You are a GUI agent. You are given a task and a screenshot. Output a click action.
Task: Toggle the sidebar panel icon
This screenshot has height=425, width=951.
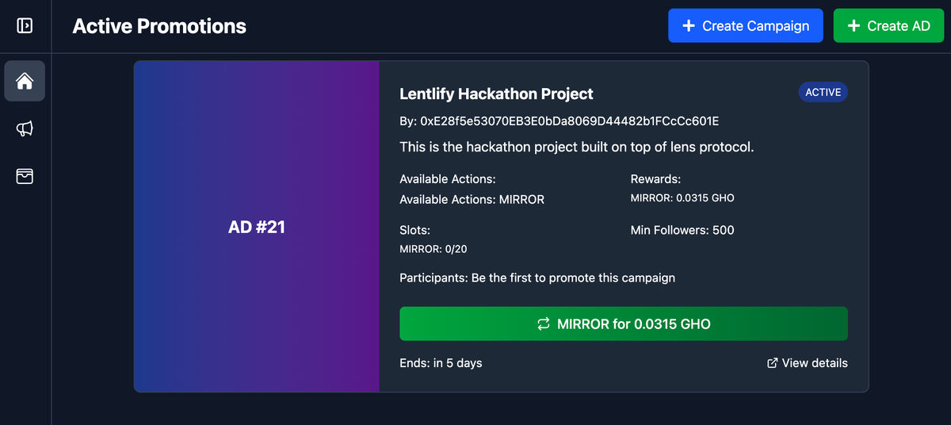(25, 26)
